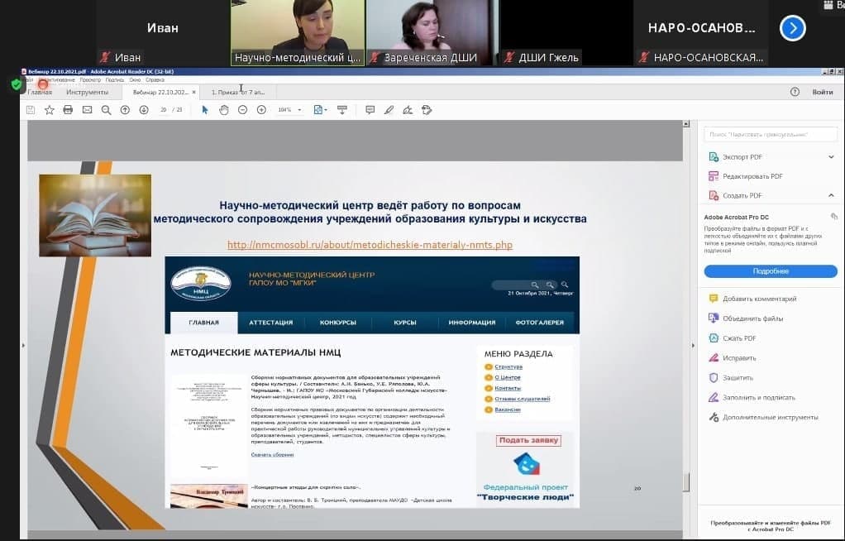Click Добавить комментарий in tools pane
The width and height of the screenshot is (845, 541).
point(759,299)
